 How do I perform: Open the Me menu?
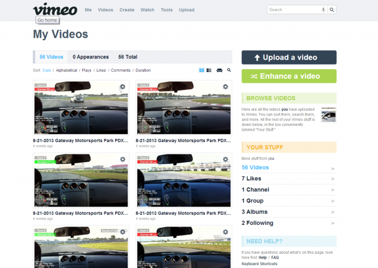pos(88,10)
